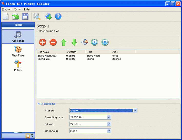The width and height of the screenshot is (182, 140).
Task: Click the globe download icon in toolbar
Action: pyautogui.click(x=48, y=16)
